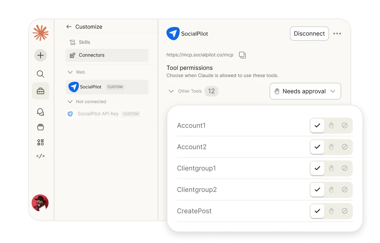Screen dimensions: 380x243
Task: Go back using the Customize arrow
Action: 69,27
